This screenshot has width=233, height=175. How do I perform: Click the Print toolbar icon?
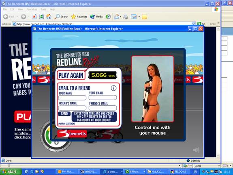[126, 17]
